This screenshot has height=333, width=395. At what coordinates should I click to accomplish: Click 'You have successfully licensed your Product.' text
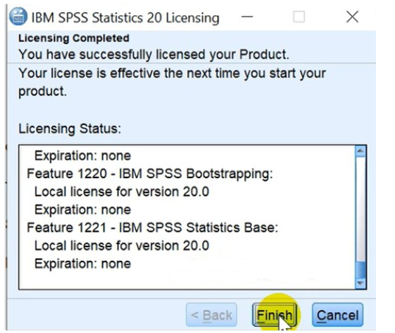154,54
